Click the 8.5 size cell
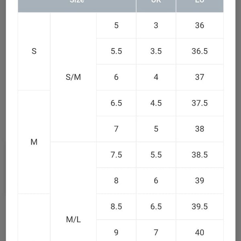Viewport: 241px width, 241px height. coord(116,206)
